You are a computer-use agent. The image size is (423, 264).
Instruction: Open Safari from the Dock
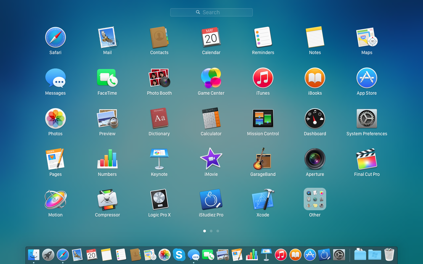63,255
